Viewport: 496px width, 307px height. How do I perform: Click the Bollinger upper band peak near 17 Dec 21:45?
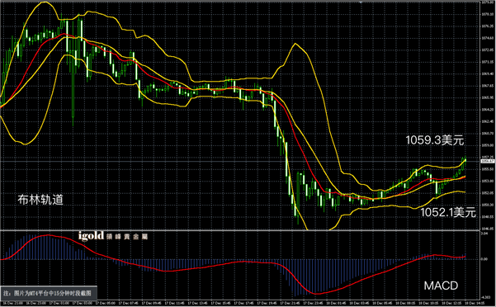tap(295, 44)
